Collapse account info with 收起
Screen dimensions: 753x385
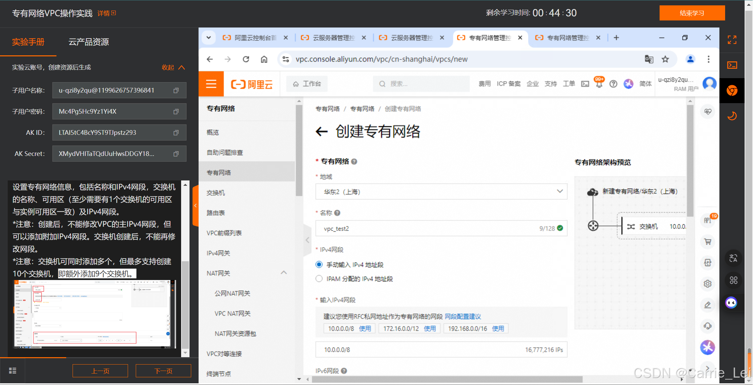[x=173, y=67]
